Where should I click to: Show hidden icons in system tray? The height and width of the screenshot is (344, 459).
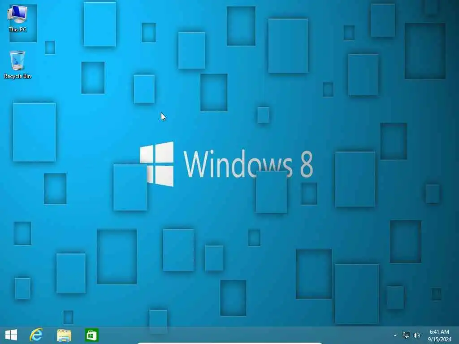(395, 335)
